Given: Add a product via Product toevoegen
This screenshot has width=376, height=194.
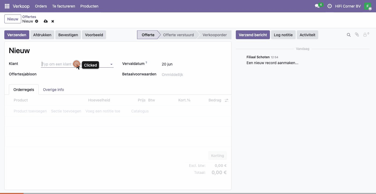Looking at the screenshot, I should click(x=30, y=111).
